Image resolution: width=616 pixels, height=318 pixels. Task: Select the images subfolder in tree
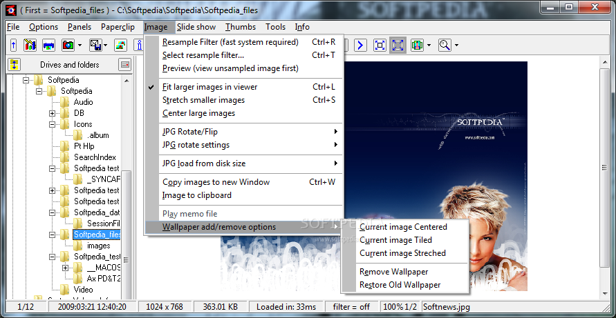click(x=99, y=246)
